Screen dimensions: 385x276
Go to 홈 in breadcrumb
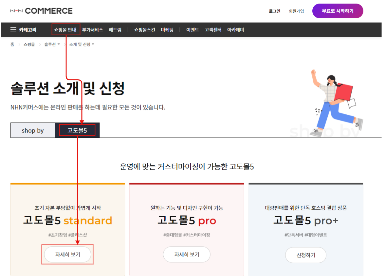click(12, 44)
